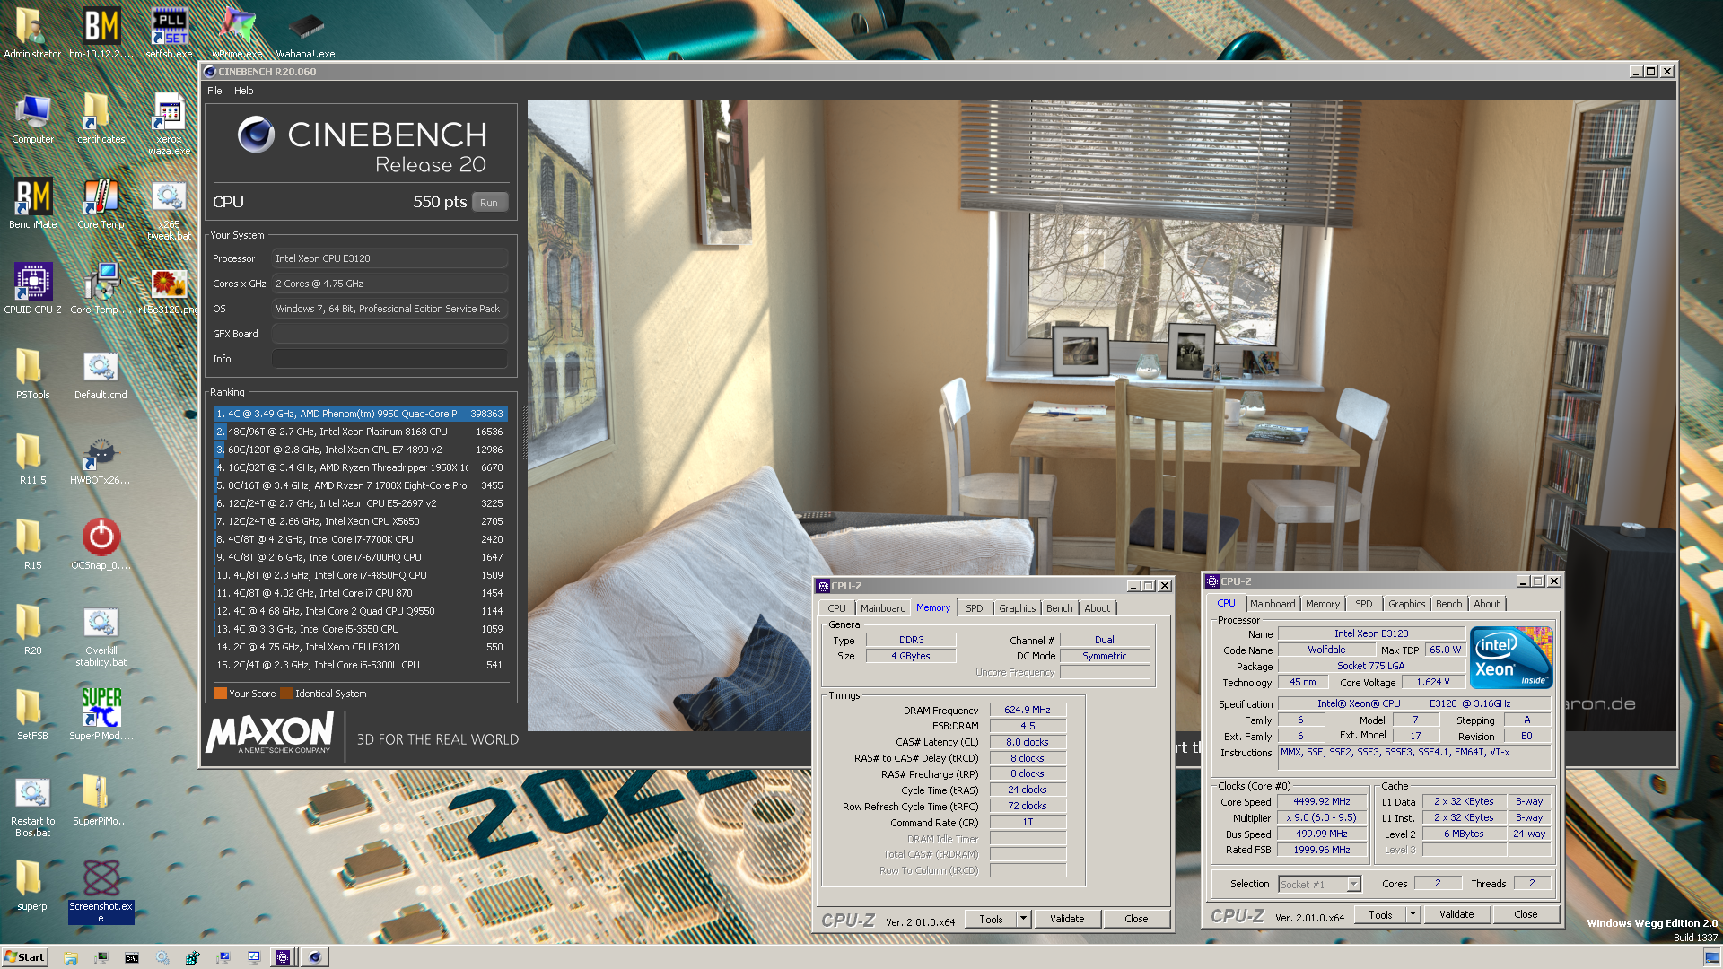Expand Tools dropdown arrow in right CPU-Z

(1413, 914)
